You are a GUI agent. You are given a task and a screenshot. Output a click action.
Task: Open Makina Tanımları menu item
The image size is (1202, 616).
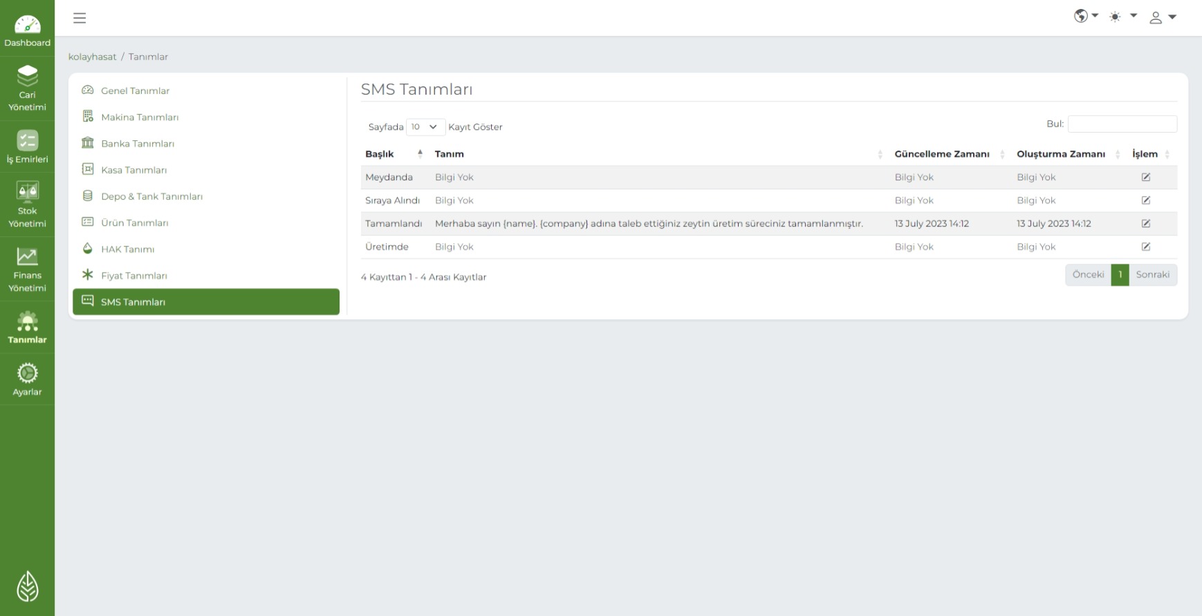tap(206, 117)
